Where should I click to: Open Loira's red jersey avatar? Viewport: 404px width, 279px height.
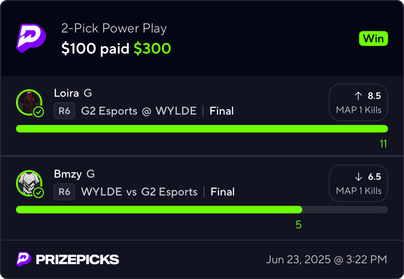click(x=28, y=102)
